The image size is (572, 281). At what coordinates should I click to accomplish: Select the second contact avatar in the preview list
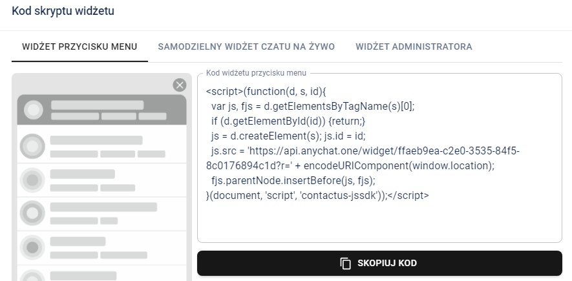click(31, 180)
